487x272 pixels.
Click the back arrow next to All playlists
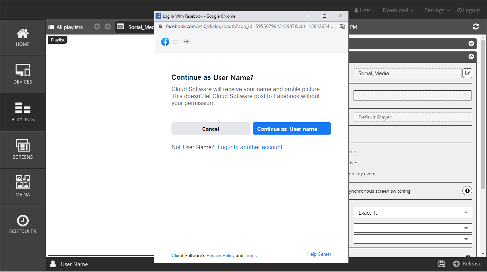tap(97, 27)
